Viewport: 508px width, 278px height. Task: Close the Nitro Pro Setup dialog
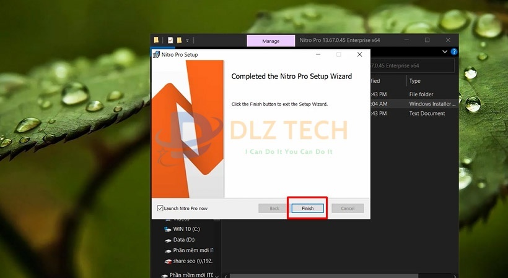tap(359, 54)
